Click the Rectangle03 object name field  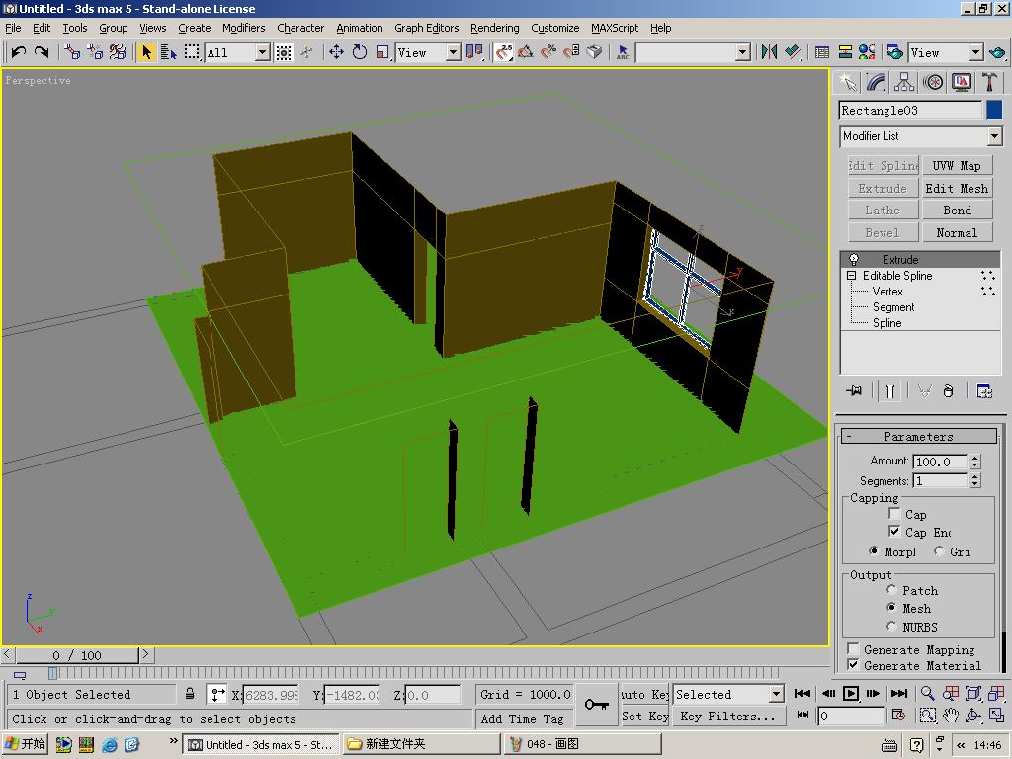pos(910,111)
